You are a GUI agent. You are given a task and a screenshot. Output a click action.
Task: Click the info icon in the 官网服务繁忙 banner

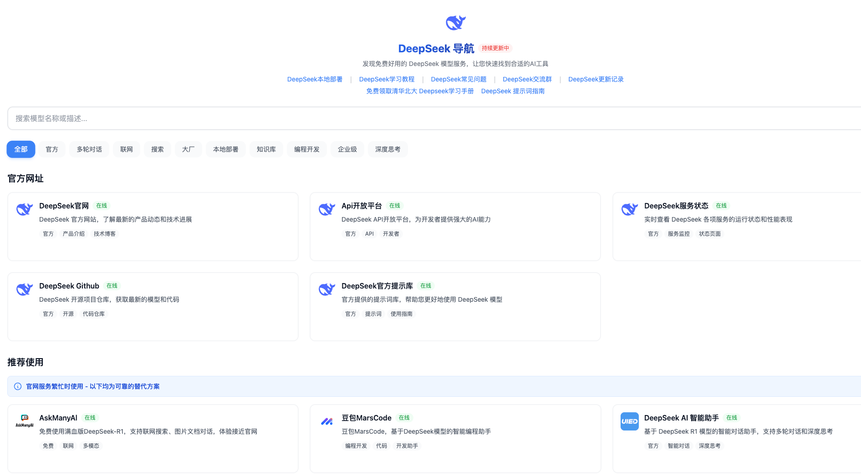click(18, 386)
